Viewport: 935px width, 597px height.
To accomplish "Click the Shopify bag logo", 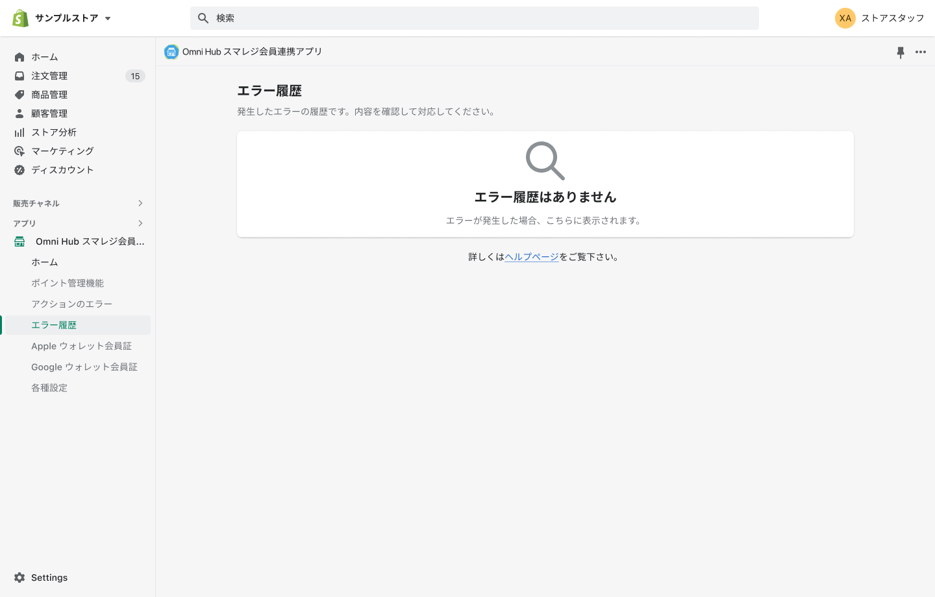I will pyautogui.click(x=21, y=18).
